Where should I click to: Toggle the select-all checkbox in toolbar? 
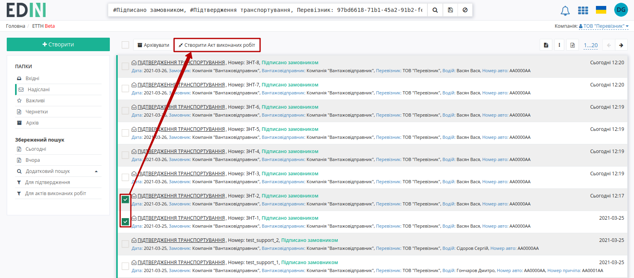125,45
